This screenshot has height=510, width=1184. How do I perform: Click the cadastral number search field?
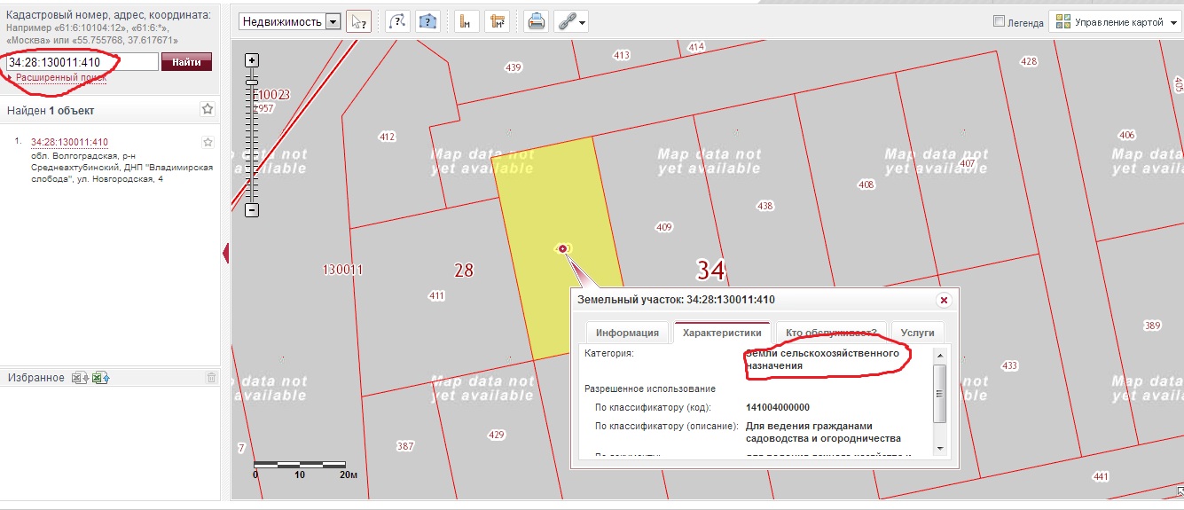(x=82, y=62)
